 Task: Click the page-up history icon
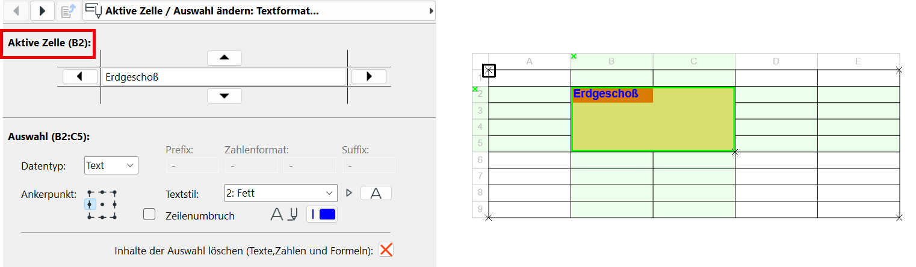coord(69,10)
